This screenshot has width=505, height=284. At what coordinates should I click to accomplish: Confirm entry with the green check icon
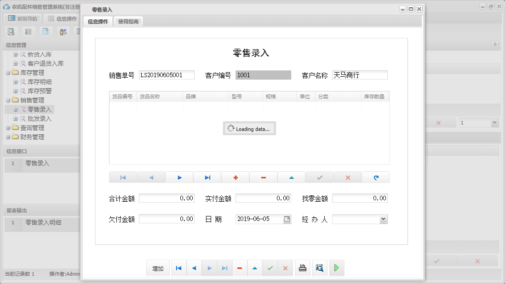(x=319, y=177)
